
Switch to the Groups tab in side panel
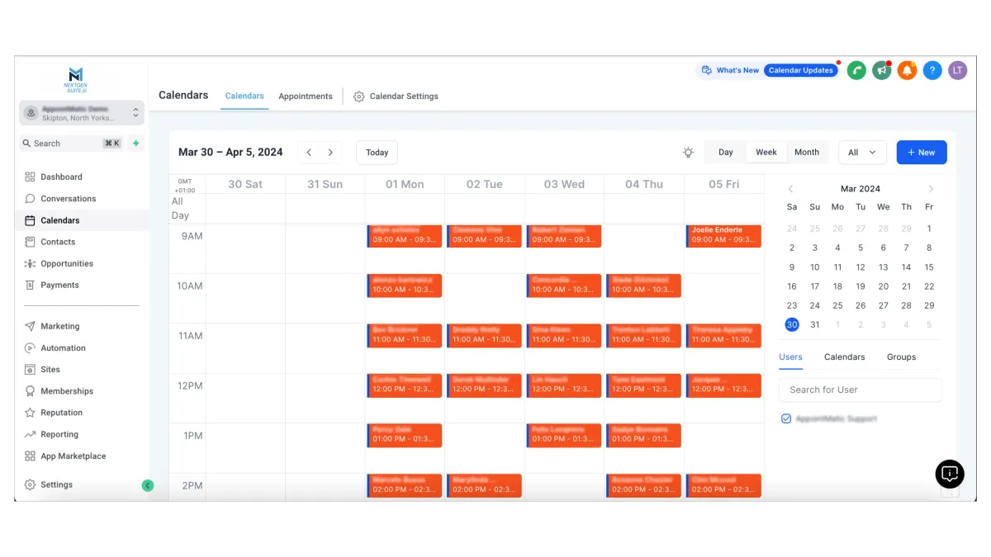point(901,357)
